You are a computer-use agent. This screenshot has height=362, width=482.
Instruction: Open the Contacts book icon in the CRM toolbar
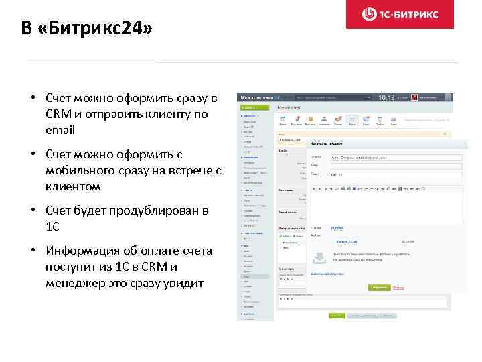311,119
